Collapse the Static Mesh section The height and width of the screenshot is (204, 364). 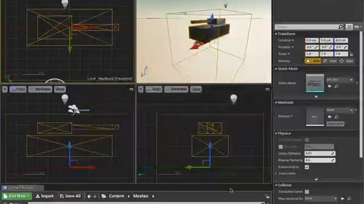click(276, 69)
